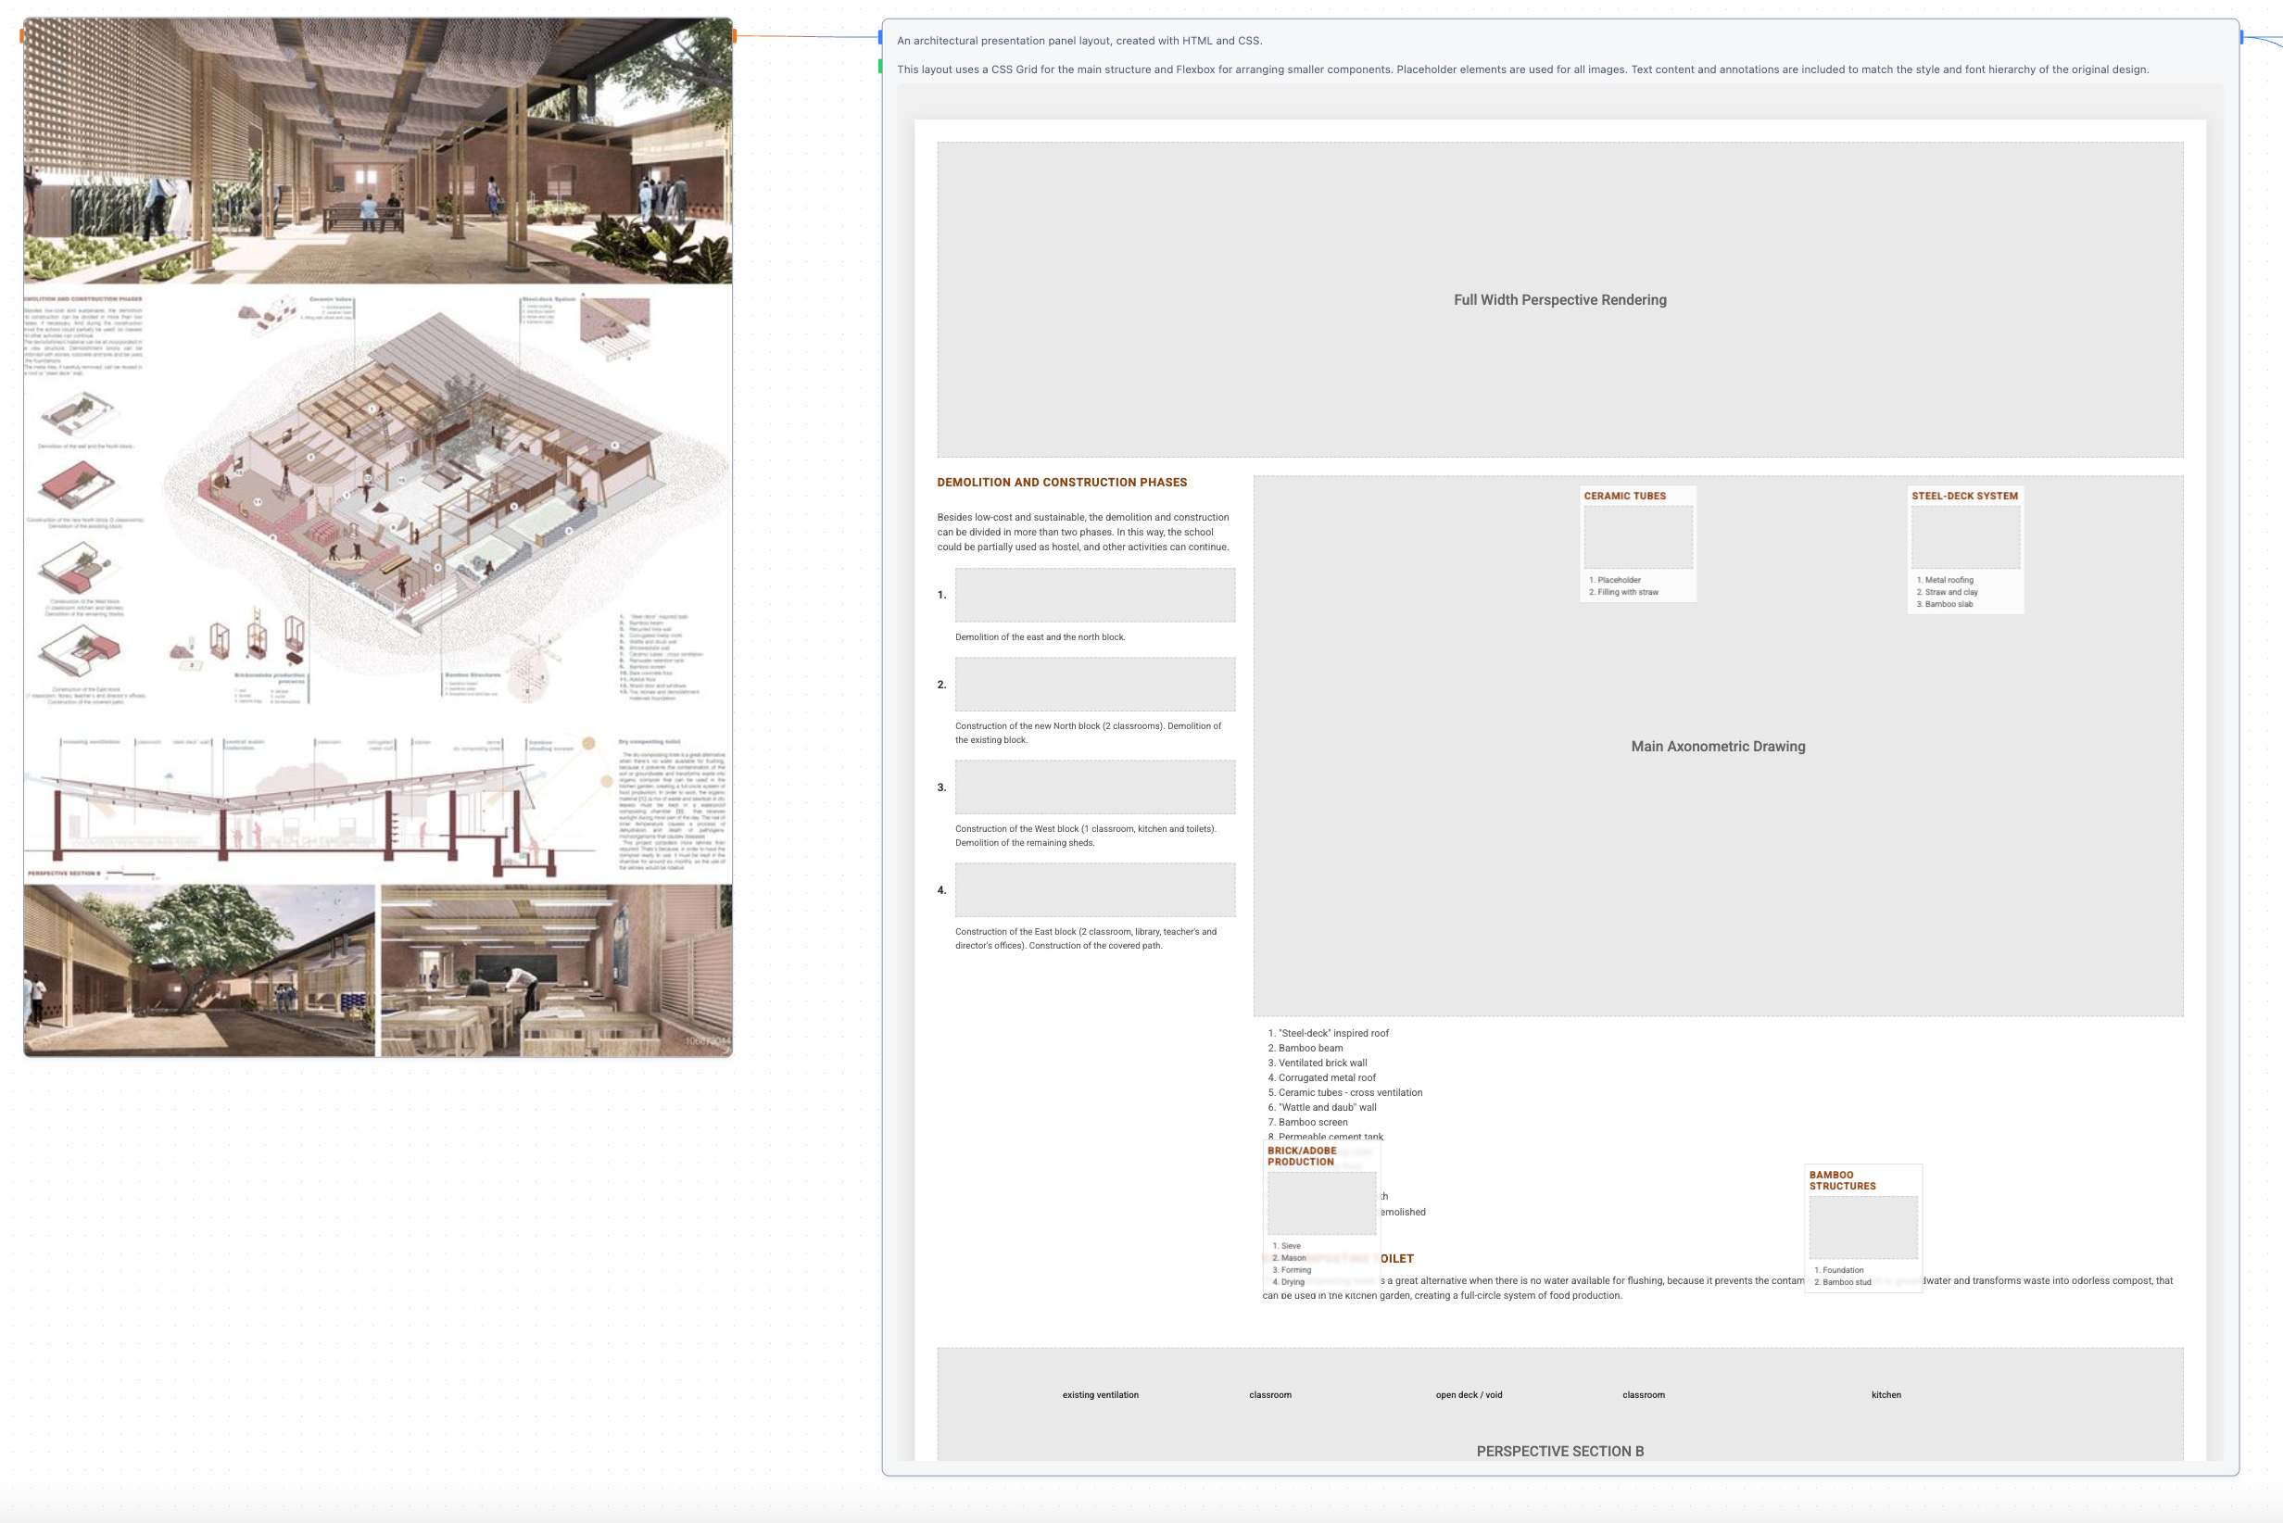The height and width of the screenshot is (1523, 2283).
Task: Click the Bamboo Structures callout card
Action: click(1861, 1227)
